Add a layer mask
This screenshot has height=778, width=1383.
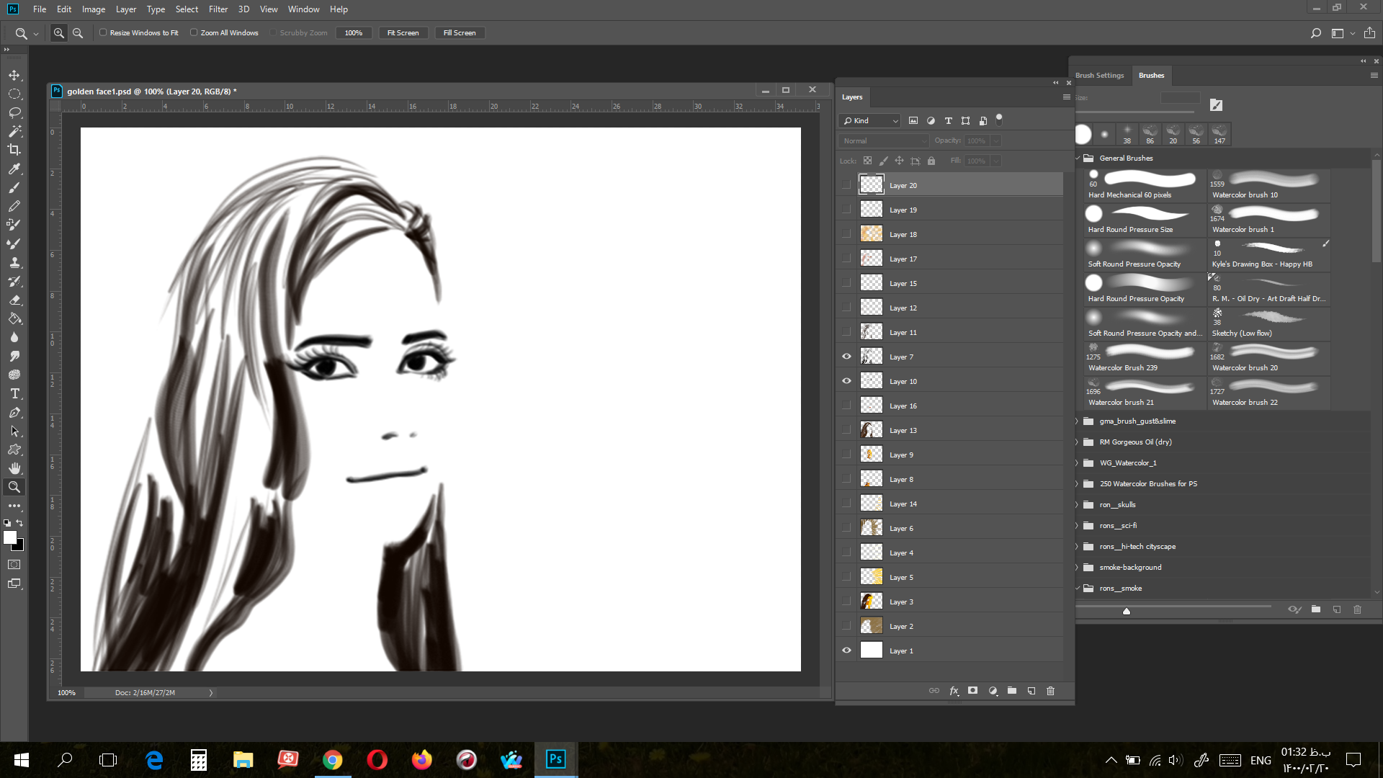973,691
